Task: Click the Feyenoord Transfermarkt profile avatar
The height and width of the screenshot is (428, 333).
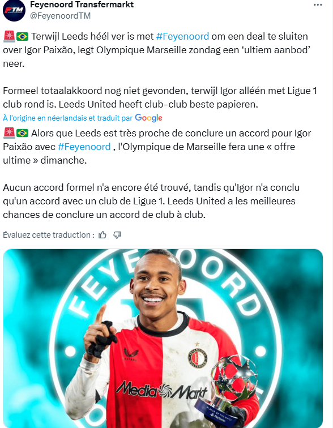Action: click(x=14, y=10)
